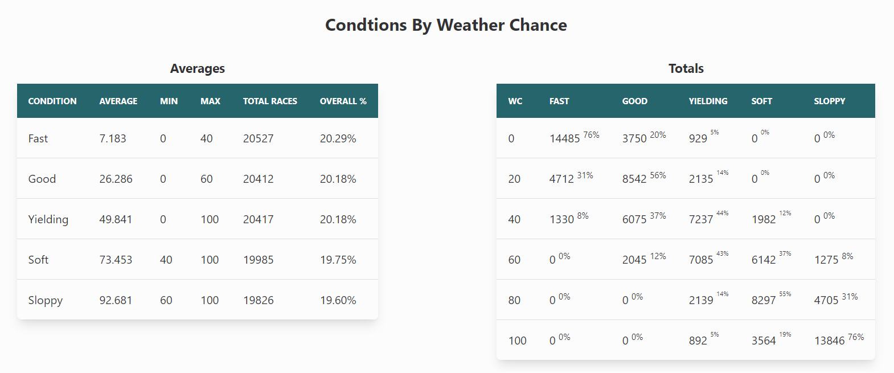Screen dimensions: 894x373
Task: Click the Totals table title
Action: pyautogui.click(x=686, y=68)
